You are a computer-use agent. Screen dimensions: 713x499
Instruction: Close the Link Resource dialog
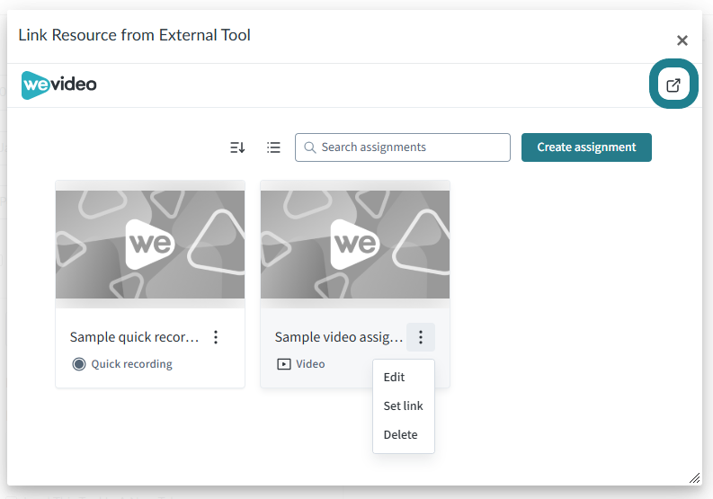(x=682, y=40)
